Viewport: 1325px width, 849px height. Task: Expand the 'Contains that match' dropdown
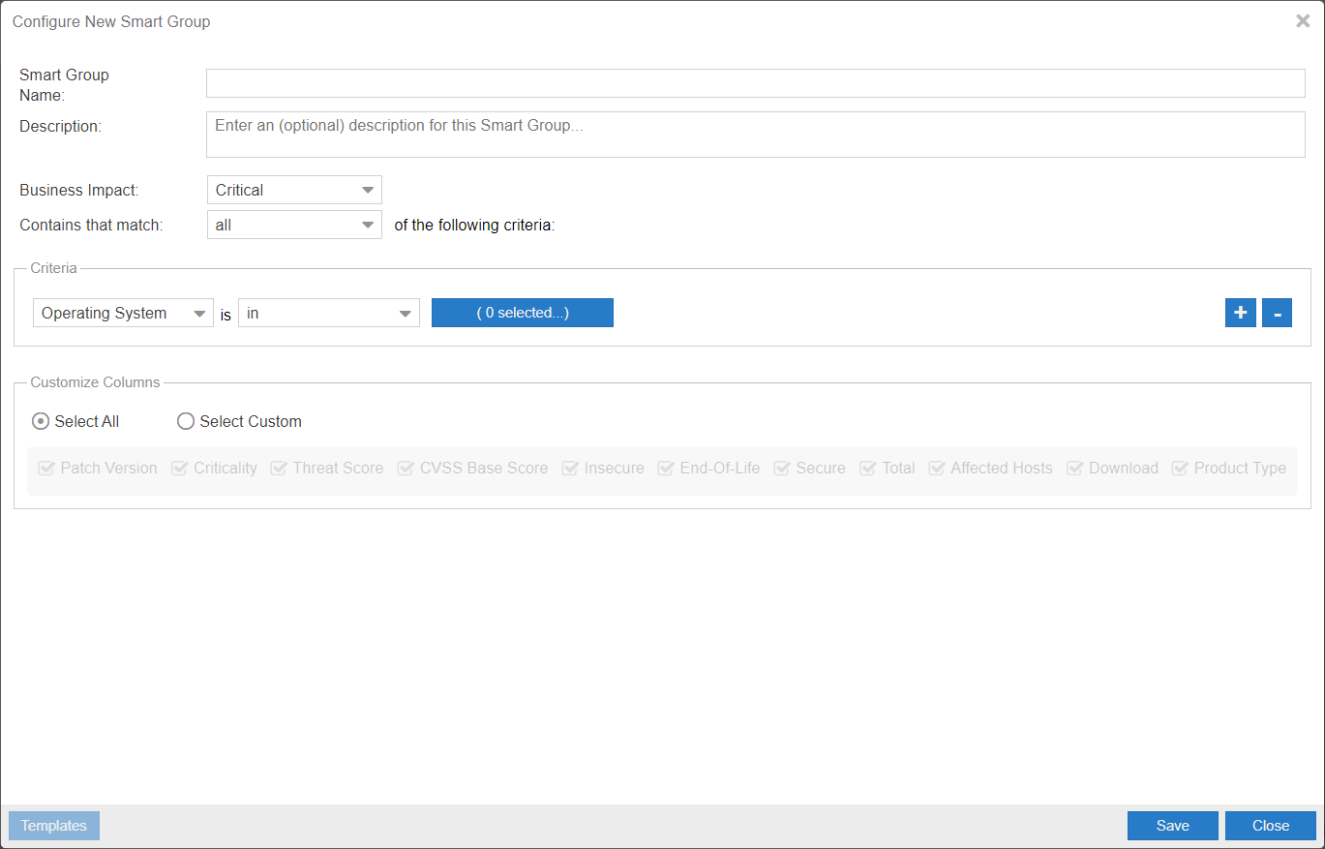pyautogui.click(x=294, y=225)
